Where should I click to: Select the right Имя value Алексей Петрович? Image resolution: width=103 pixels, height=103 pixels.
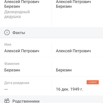[73, 51]
